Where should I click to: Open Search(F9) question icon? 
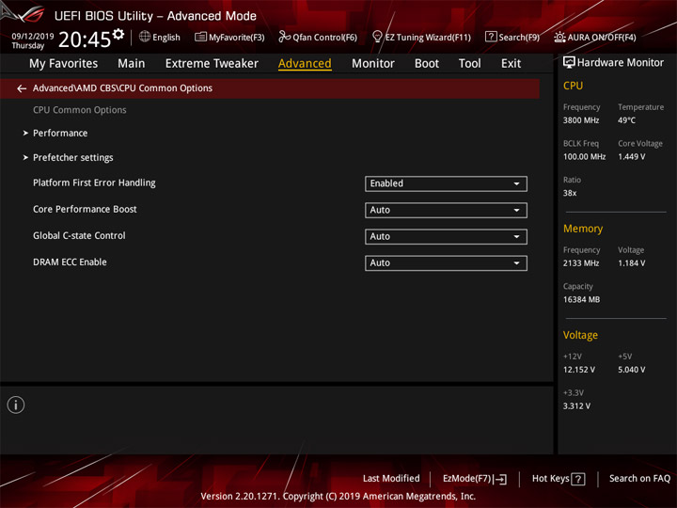coord(491,37)
